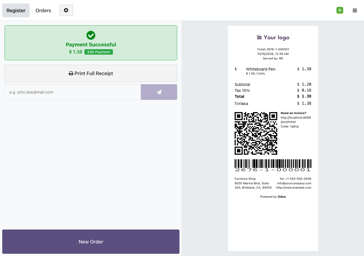Click the Whiteboard Pen receipt line

273,71
